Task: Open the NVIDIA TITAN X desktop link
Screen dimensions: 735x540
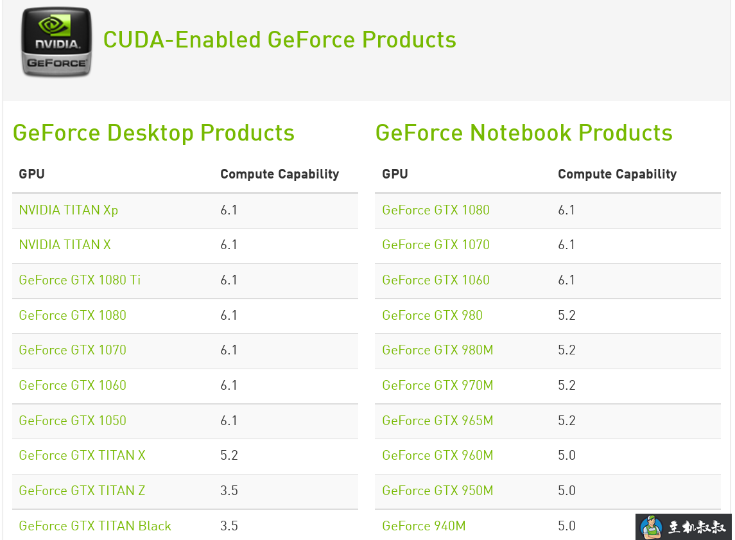Action: click(x=65, y=245)
